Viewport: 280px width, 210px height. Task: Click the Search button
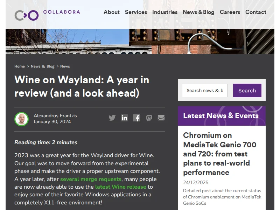(x=247, y=90)
